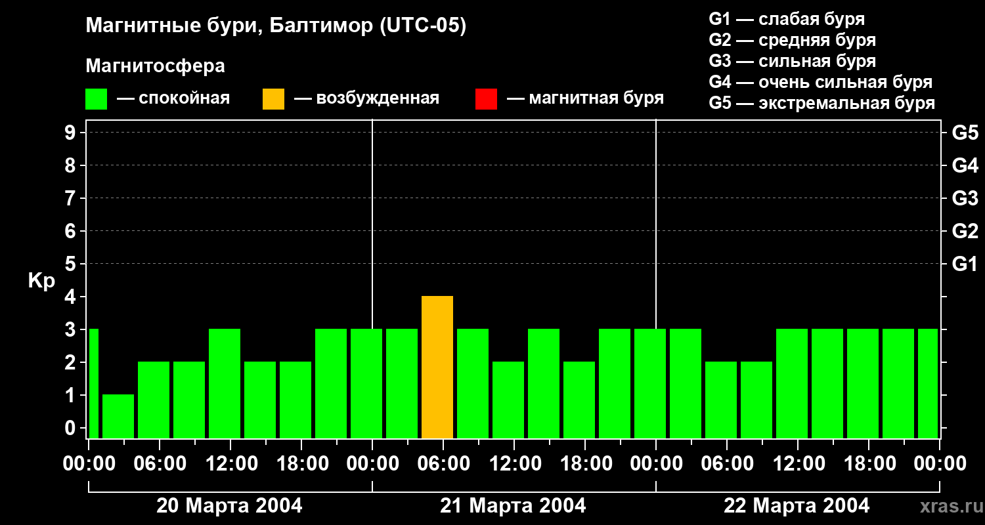
Task: Click the orange 'возбужденная' legend swatch
Action: tap(273, 99)
